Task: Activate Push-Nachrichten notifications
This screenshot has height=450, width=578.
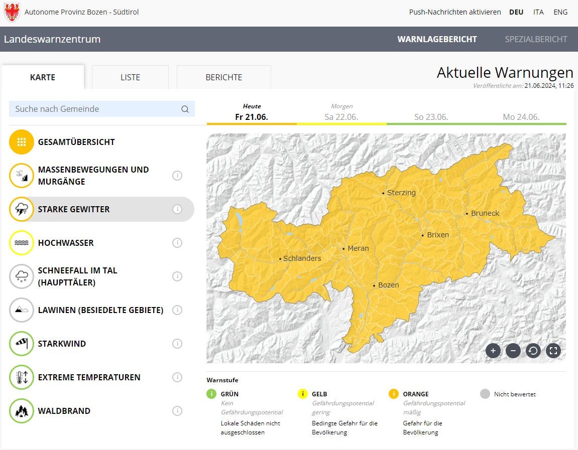Action: [454, 12]
